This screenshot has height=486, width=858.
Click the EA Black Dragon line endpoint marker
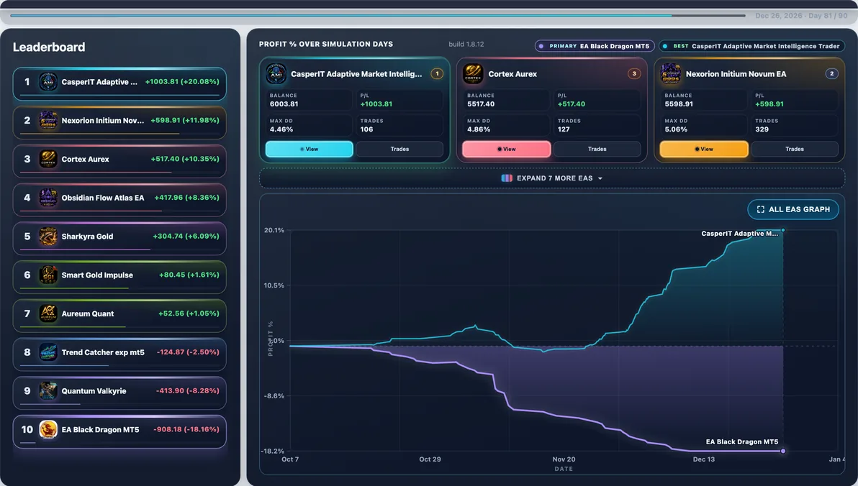[783, 451]
